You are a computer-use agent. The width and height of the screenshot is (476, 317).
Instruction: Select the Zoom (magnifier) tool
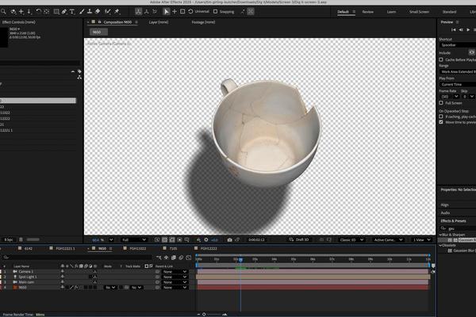pyautogui.click(x=3, y=12)
